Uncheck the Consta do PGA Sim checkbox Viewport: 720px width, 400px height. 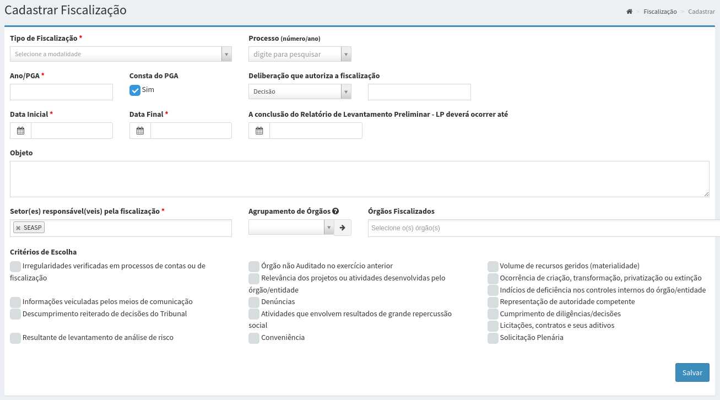(x=135, y=90)
